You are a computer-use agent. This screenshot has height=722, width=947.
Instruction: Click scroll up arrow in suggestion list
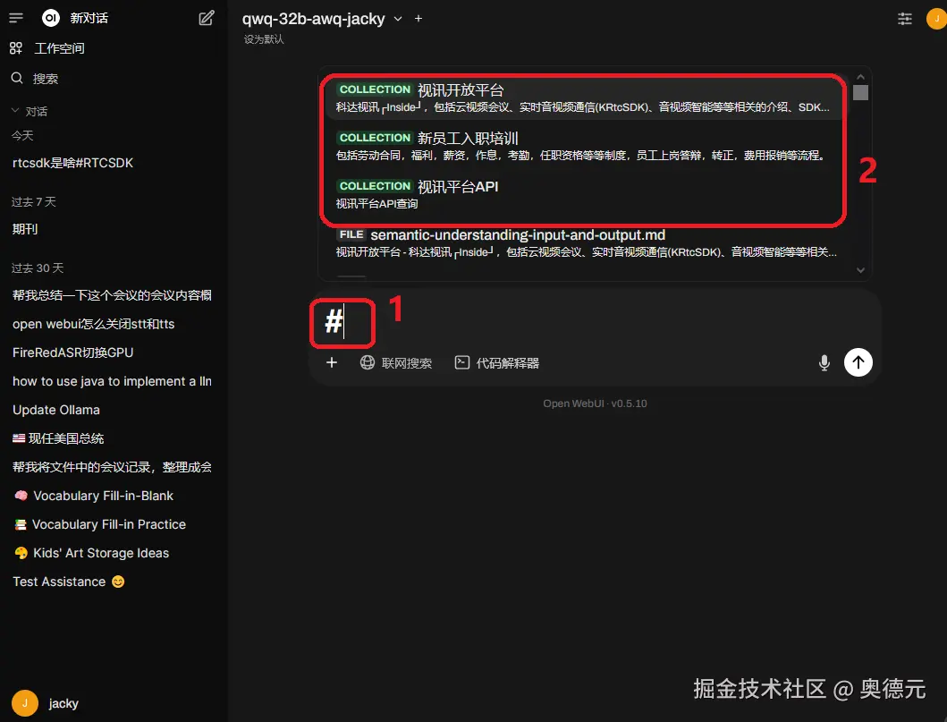point(860,77)
